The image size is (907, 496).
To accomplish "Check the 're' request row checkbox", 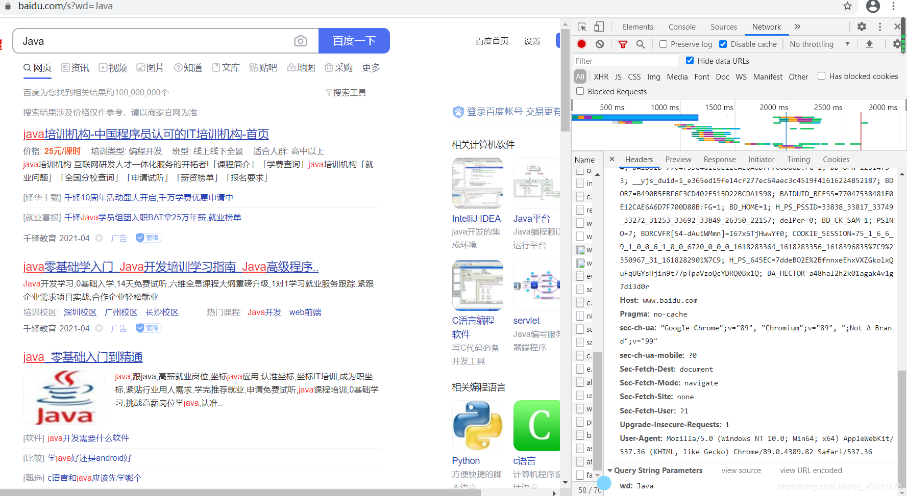I will (x=580, y=210).
